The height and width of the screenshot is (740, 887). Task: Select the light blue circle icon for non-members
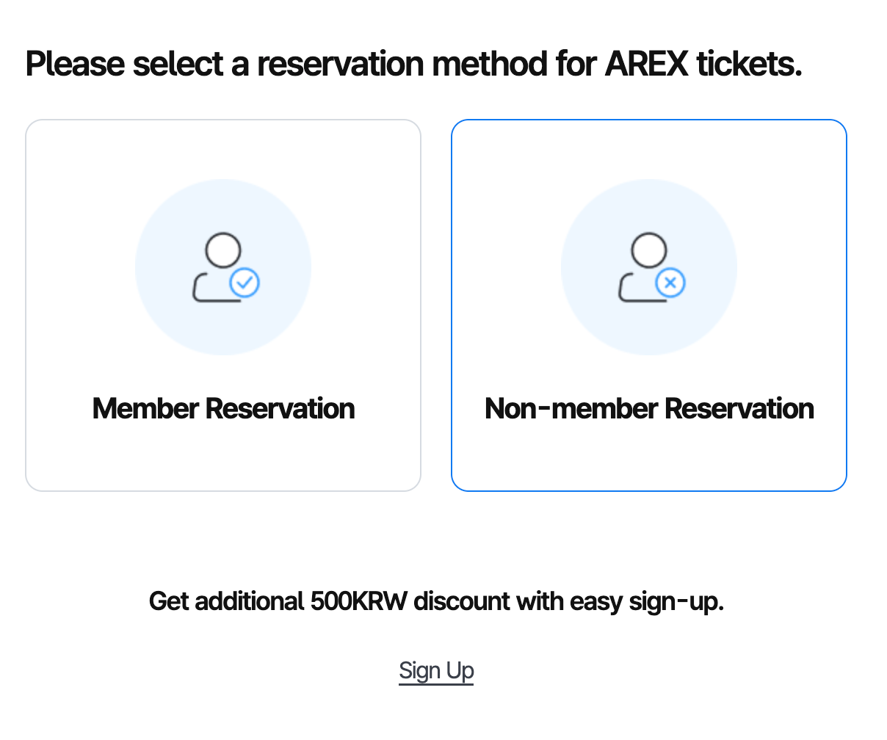[649, 266]
